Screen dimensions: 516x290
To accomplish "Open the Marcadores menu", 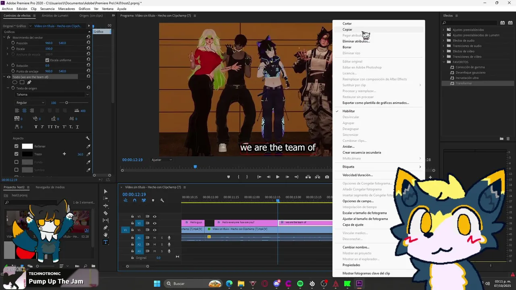I will point(67,9).
